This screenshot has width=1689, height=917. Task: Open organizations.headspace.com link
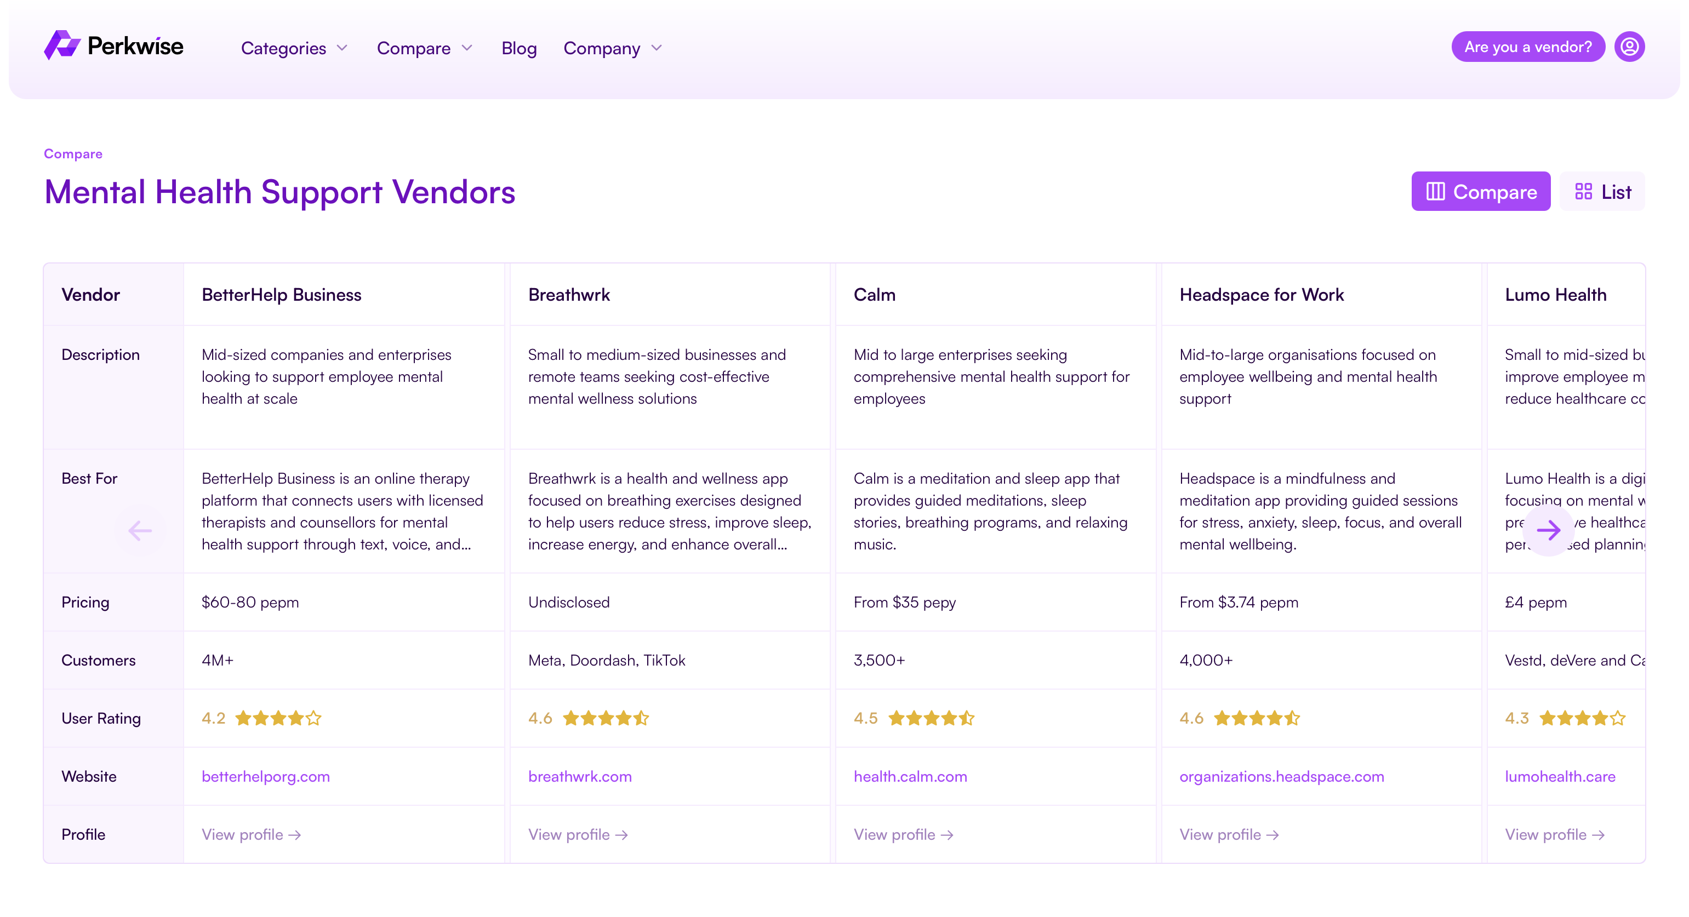[x=1281, y=776]
